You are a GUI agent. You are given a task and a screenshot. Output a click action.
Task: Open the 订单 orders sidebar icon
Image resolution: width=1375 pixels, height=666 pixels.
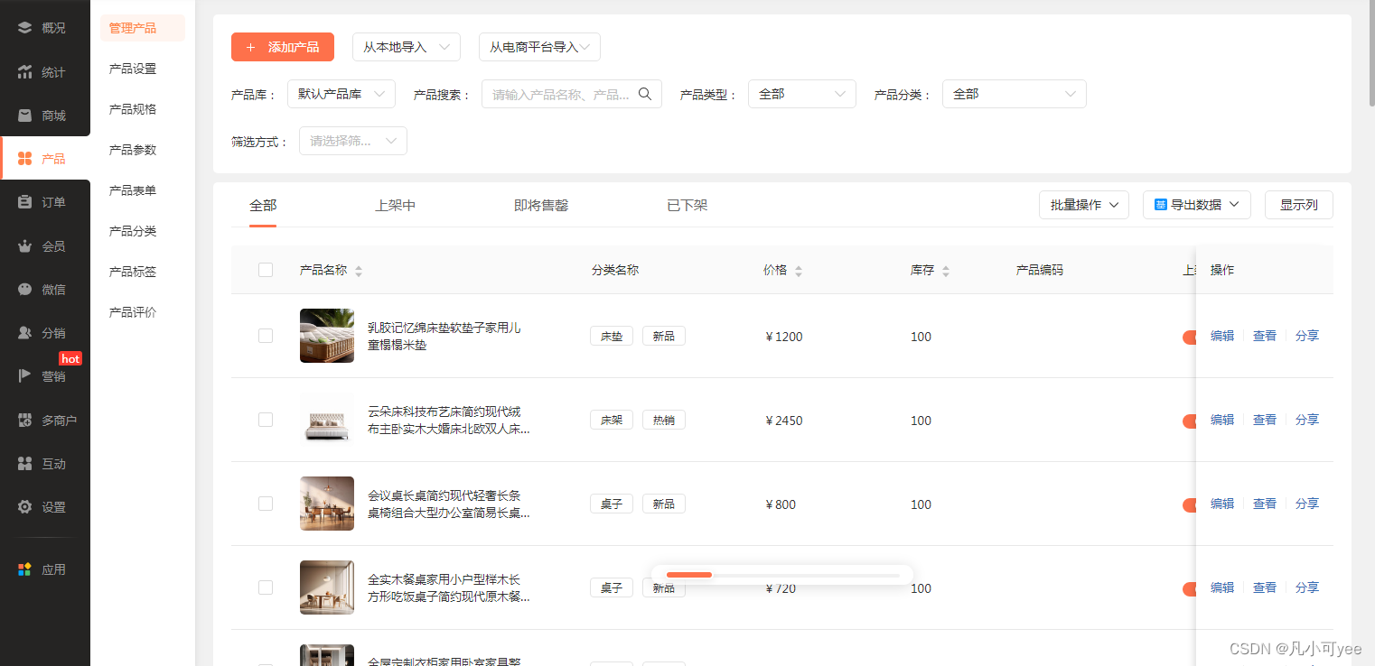pyautogui.click(x=25, y=202)
